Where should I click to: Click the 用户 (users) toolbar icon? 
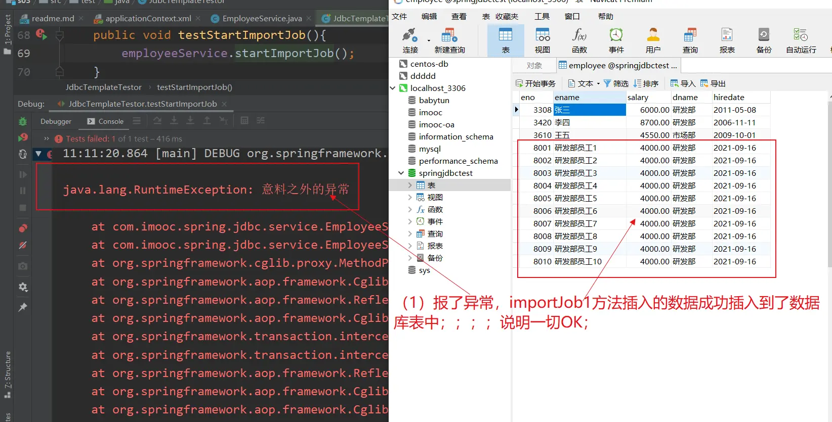coord(653,40)
